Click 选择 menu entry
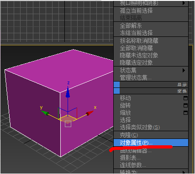Image resolution: width=195 pixels, height=174 pixels. [151, 120]
